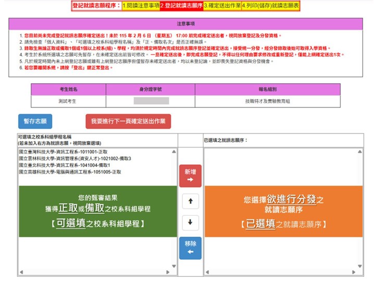Click right list scroll-up arrow

coord(360,151)
